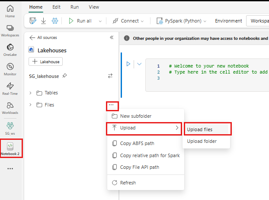Click the Files ellipsis more options button
Viewport: 269px width, 200px height.
pos(111,105)
